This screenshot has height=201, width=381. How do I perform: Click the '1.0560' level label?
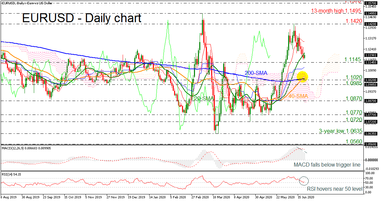click(x=354, y=141)
